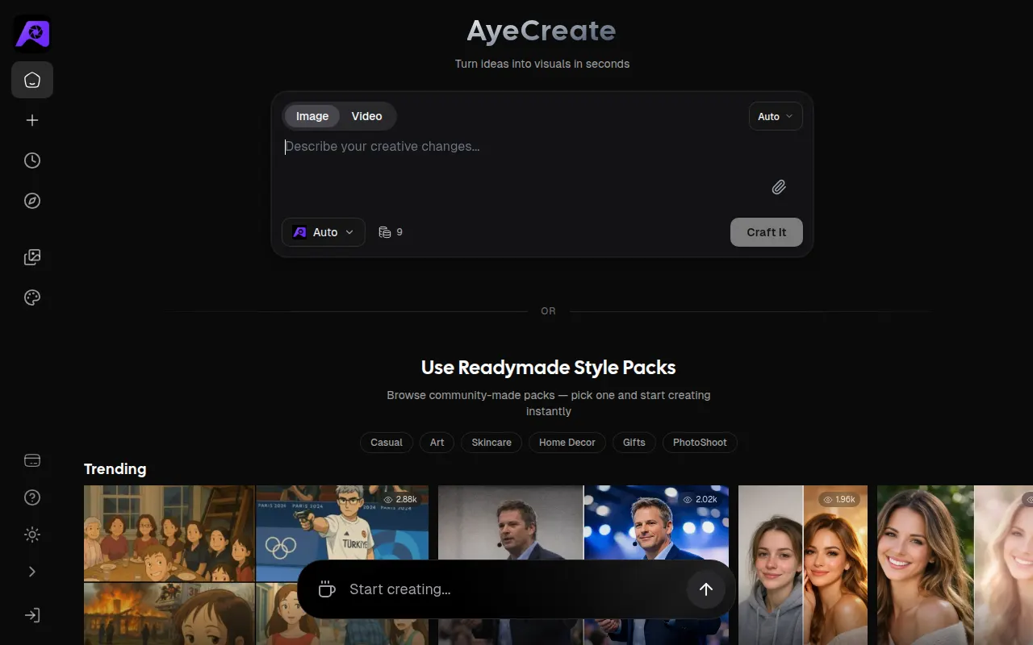
Task: Switch to the Video mode
Action: click(x=366, y=116)
